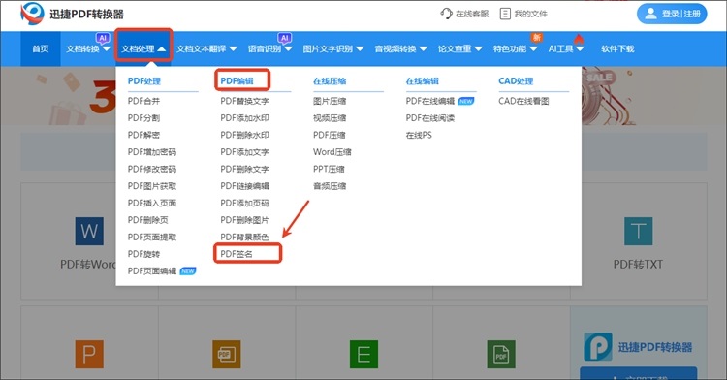The width and height of the screenshot is (727, 380).
Task: Select PDF签名 from the menu
Action: [x=237, y=254]
